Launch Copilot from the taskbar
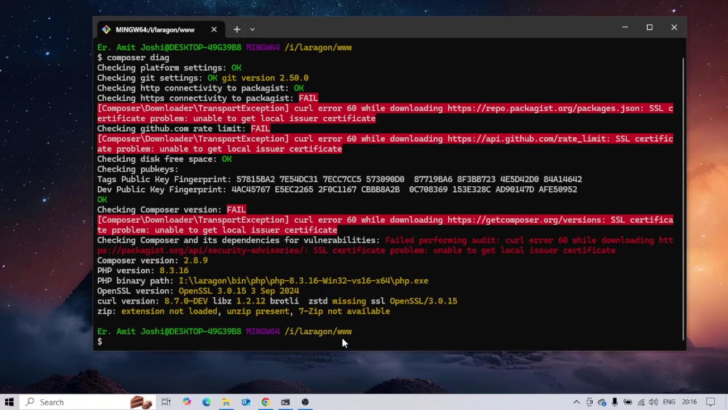Screen dimensions: 728x410 pos(187,402)
